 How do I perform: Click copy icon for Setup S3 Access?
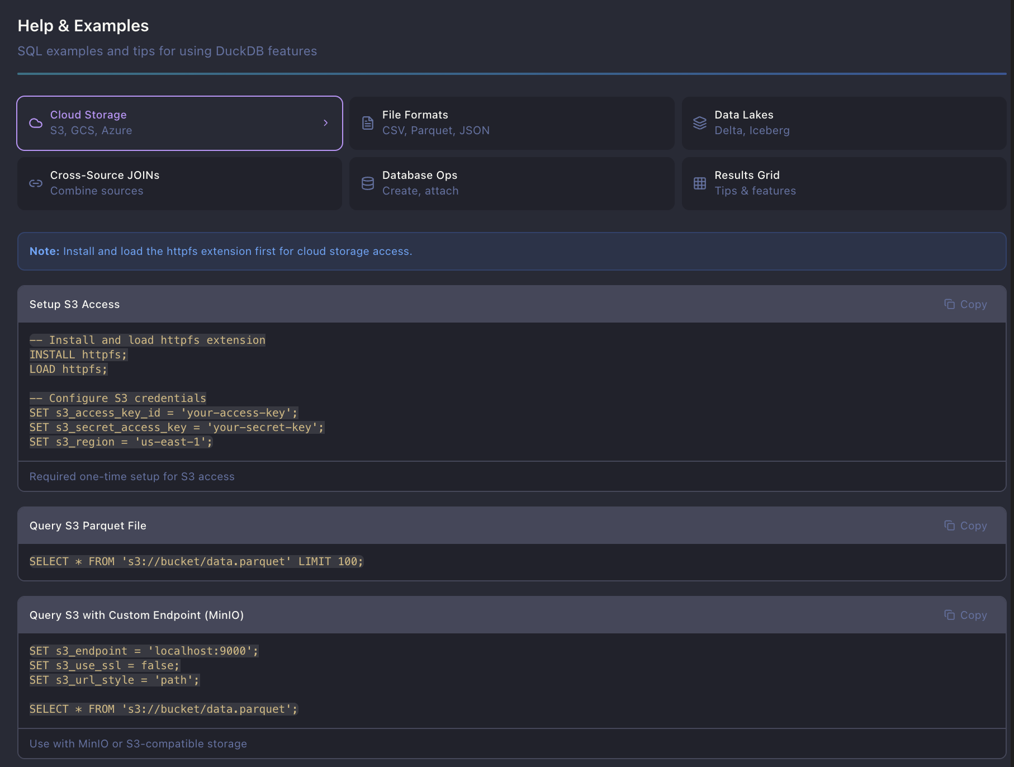pyautogui.click(x=950, y=304)
